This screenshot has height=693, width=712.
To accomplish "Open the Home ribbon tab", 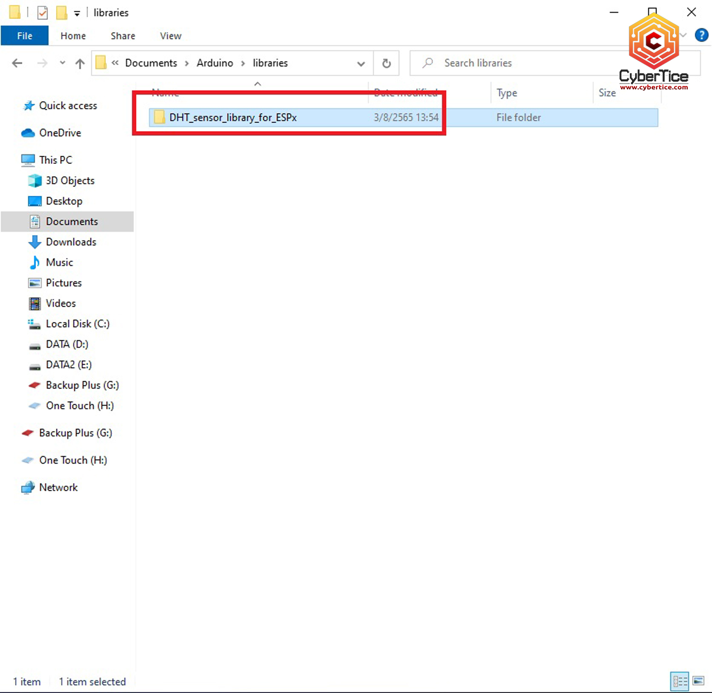I will [73, 36].
